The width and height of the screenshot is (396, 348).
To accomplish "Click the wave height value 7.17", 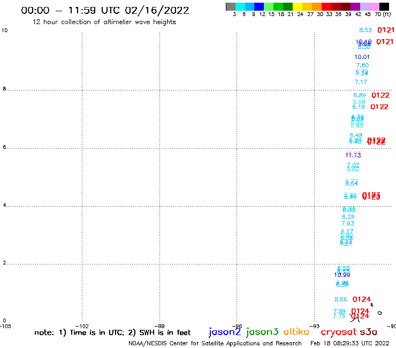I will [361, 82].
